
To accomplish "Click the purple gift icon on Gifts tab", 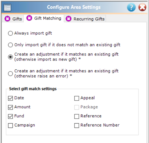I will click(7, 19).
